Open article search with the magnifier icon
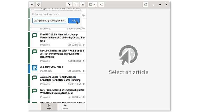199x112 pixels. (x=69, y=5)
